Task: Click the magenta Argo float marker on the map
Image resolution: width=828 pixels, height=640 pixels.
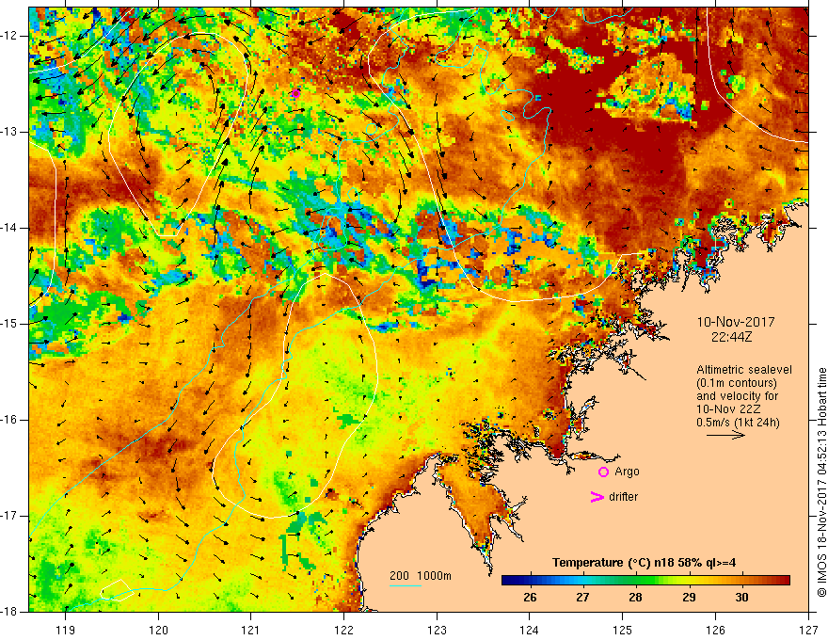Action: point(295,93)
